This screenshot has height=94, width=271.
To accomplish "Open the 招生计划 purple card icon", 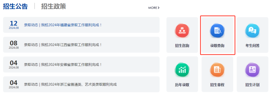I will pos(252,70).
